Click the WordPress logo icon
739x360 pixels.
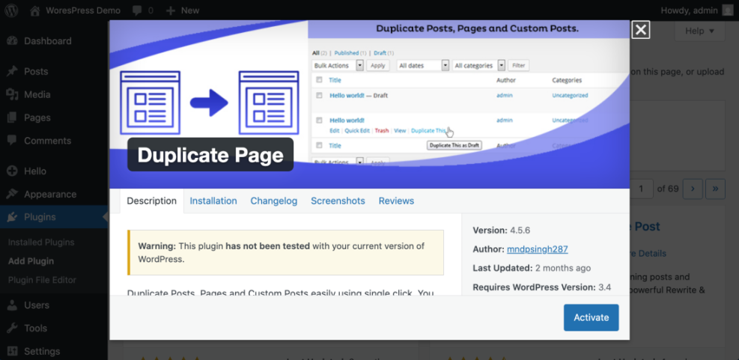[x=11, y=10]
